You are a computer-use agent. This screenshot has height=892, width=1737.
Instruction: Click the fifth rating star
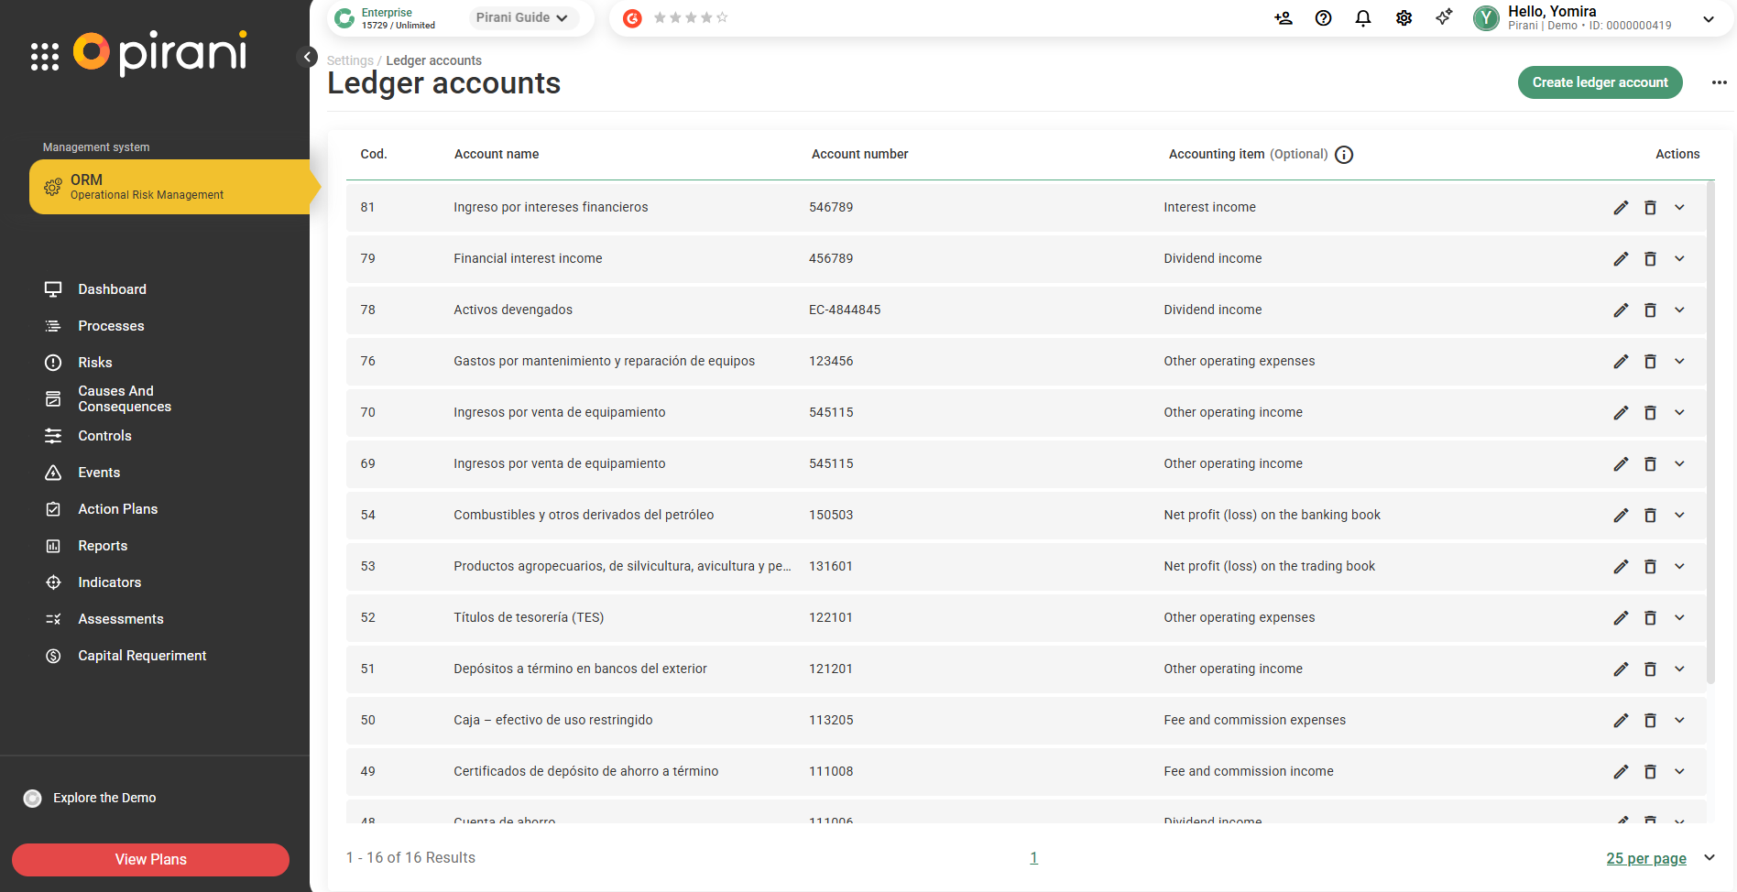click(722, 17)
